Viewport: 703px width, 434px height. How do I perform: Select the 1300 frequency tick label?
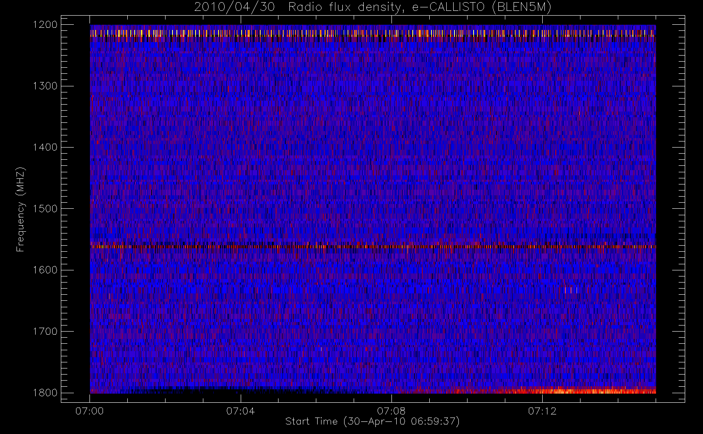pyautogui.click(x=45, y=86)
